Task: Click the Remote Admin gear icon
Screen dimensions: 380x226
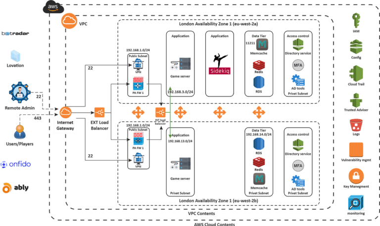Action: (20, 92)
